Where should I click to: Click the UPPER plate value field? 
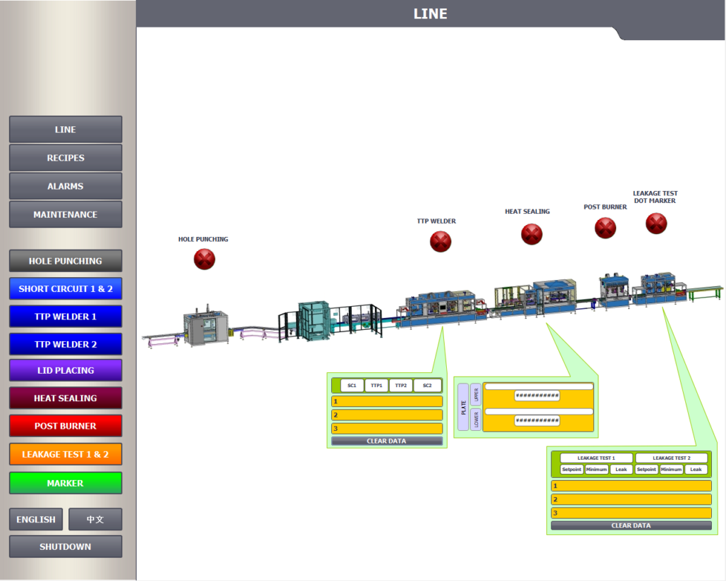537,396
